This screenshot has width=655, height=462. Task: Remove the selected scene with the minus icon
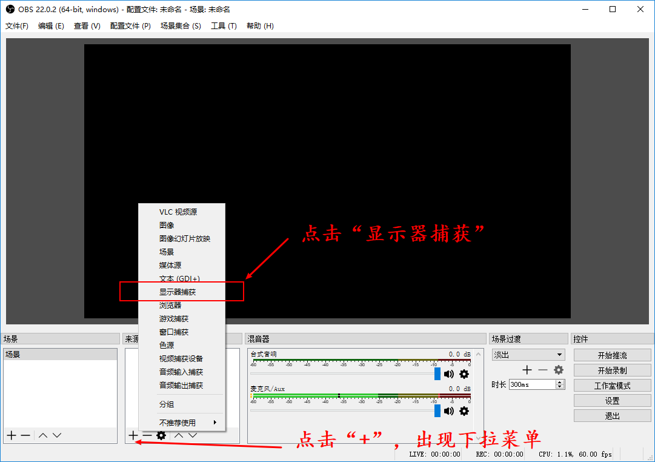(x=25, y=435)
